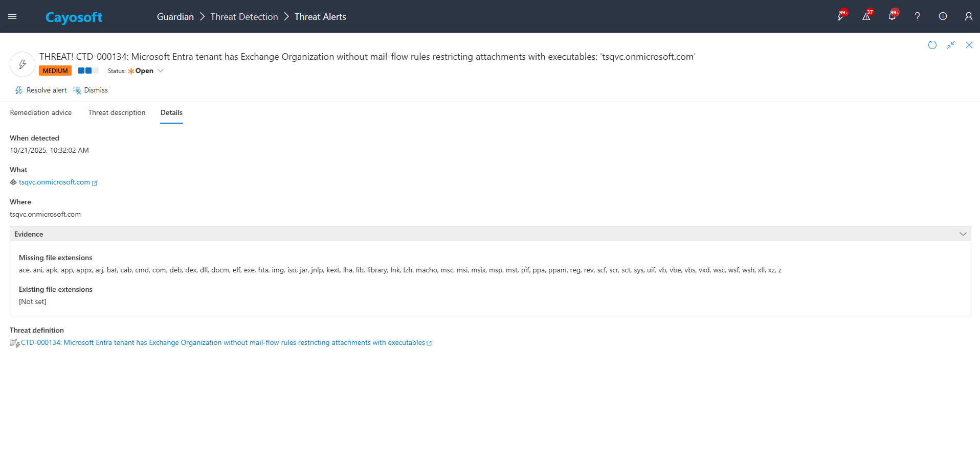980x465 pixels.
Task: Click the lightning bolt notifications icon with 99+ badge
Action: tap(841, 16)
